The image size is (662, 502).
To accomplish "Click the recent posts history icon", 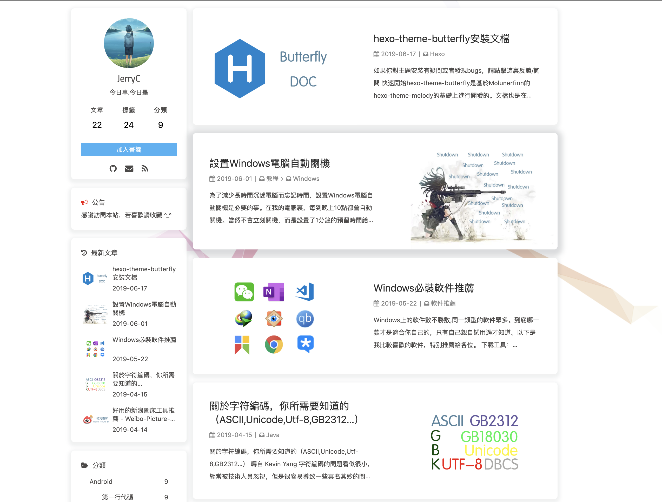I will point(84,253).
